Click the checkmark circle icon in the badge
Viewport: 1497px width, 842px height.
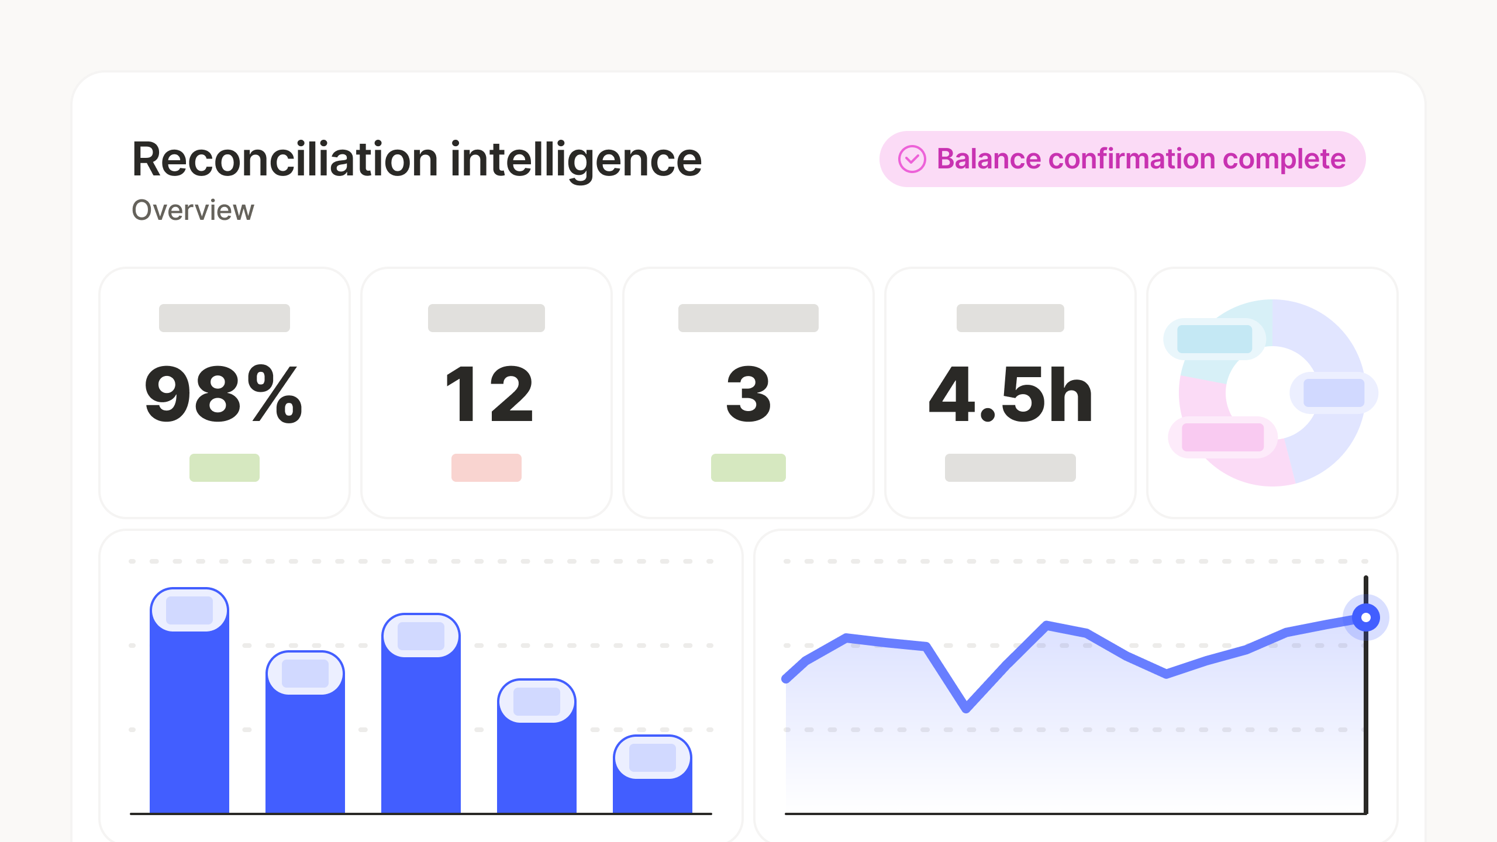pos(912,159)
